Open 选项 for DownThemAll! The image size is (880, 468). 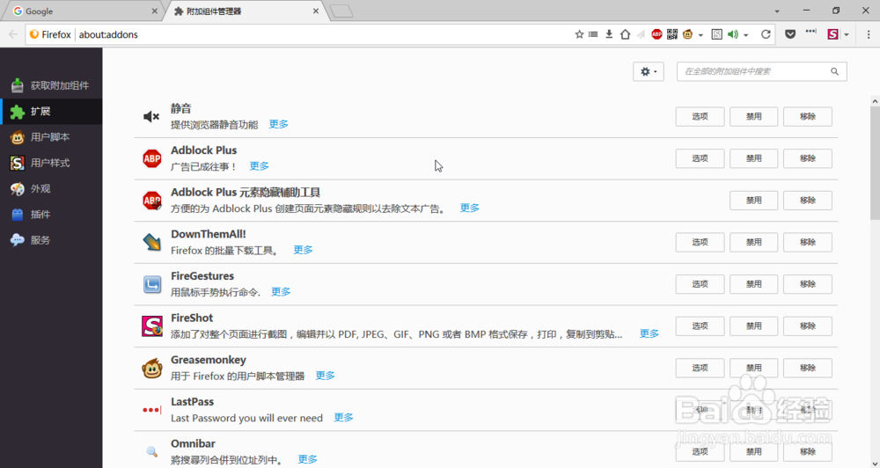point(700,243)
